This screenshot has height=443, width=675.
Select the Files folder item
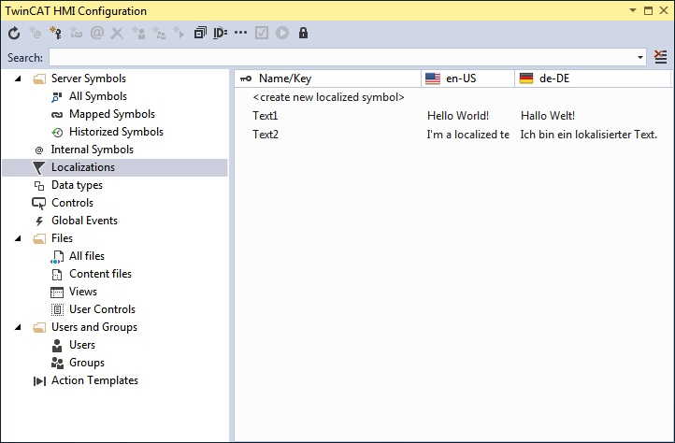62,238
